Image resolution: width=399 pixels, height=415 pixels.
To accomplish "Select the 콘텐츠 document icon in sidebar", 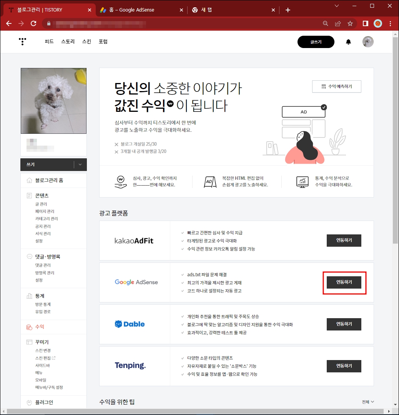I will point(29,195).
